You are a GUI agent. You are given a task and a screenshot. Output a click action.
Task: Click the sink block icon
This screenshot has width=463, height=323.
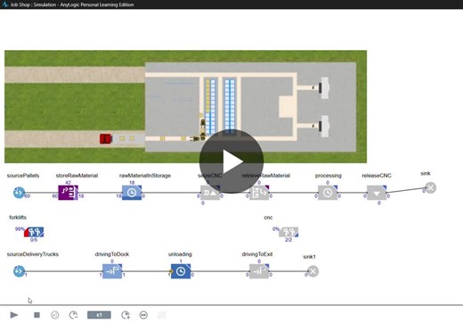coord(431,187)
